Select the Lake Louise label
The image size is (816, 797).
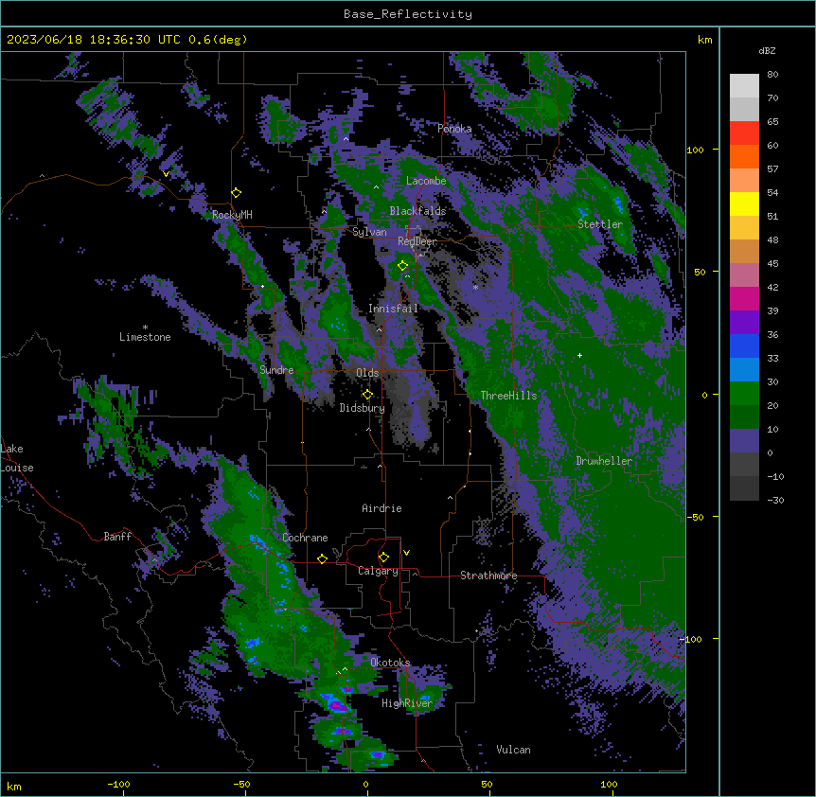point(15,458)
